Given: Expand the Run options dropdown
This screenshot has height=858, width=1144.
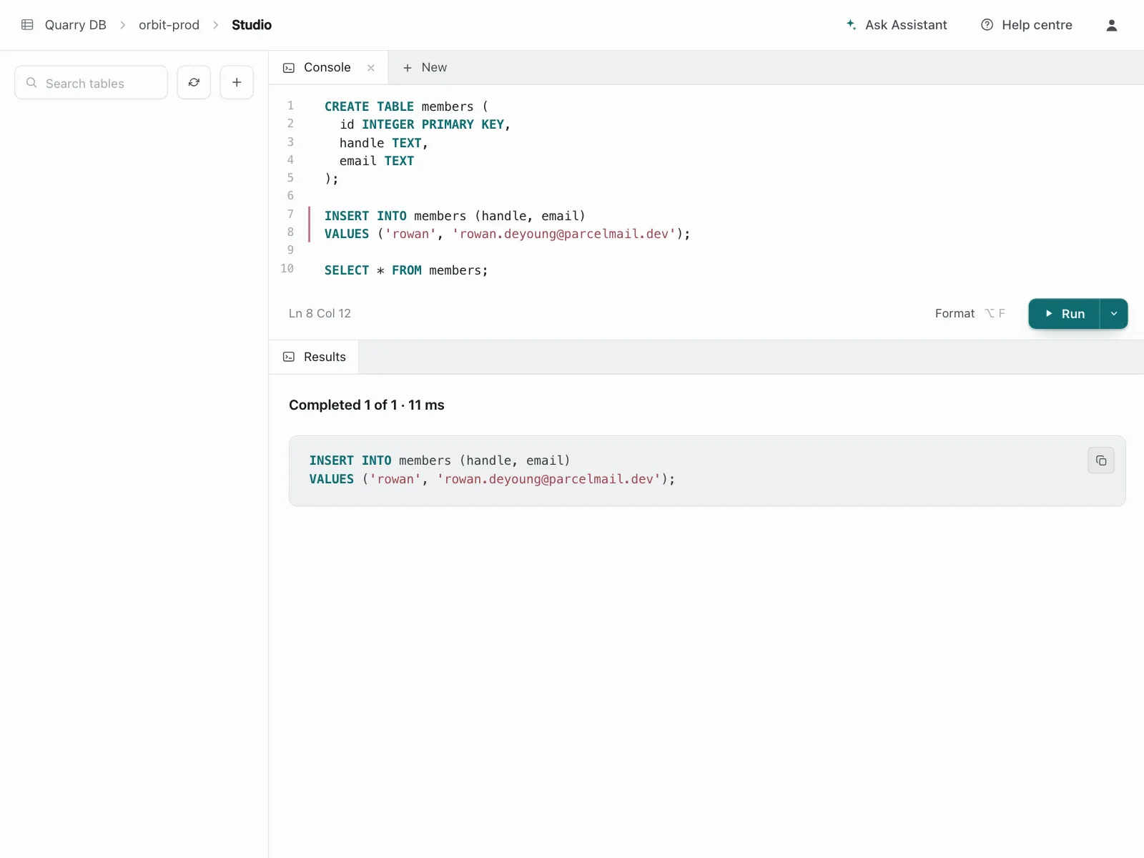Looking at the screenshot, I should (1113, 314).
